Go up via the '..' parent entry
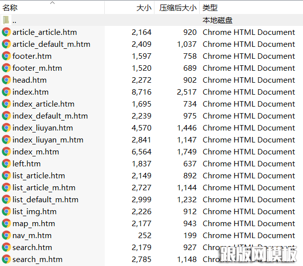This screenshot has width=303, height=266. pos(14,20)
